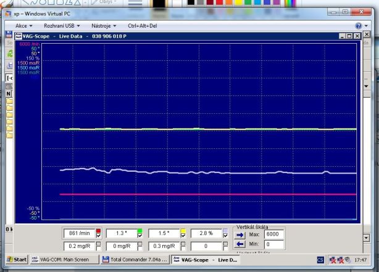Open the XP Start menu
379x272 pixels.
pos(17,260)
